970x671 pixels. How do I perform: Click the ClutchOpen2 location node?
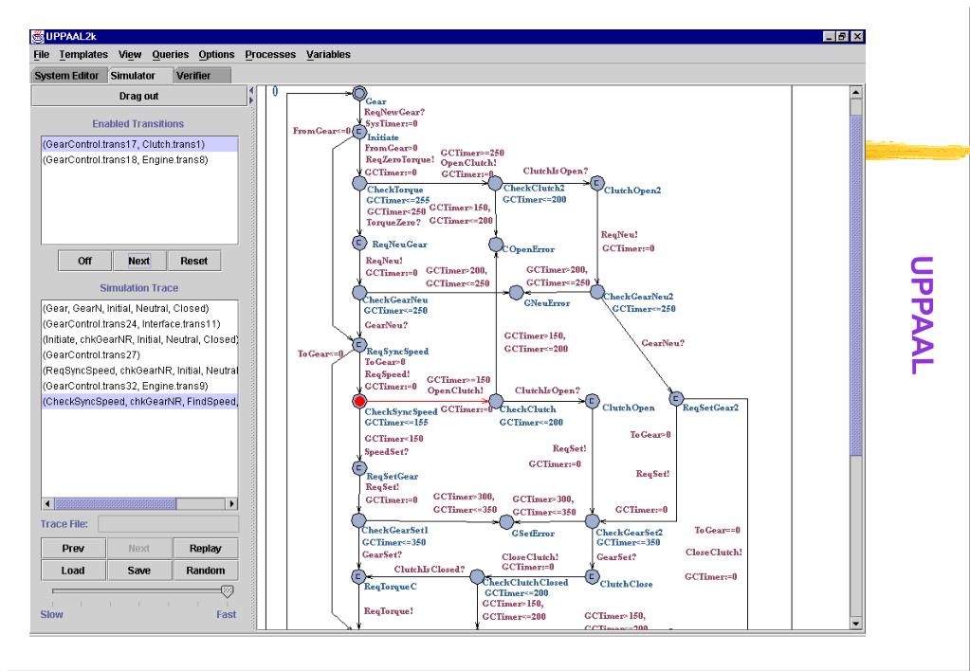pyautogui.click(x=597, y=183)
